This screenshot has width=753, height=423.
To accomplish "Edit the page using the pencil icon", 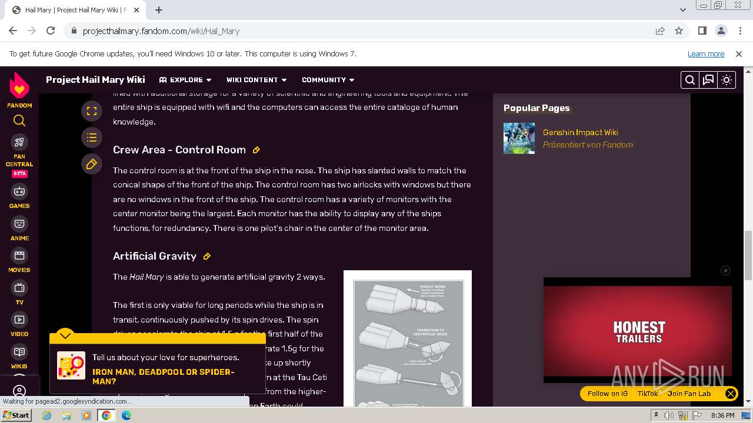I will coord(91,164).
